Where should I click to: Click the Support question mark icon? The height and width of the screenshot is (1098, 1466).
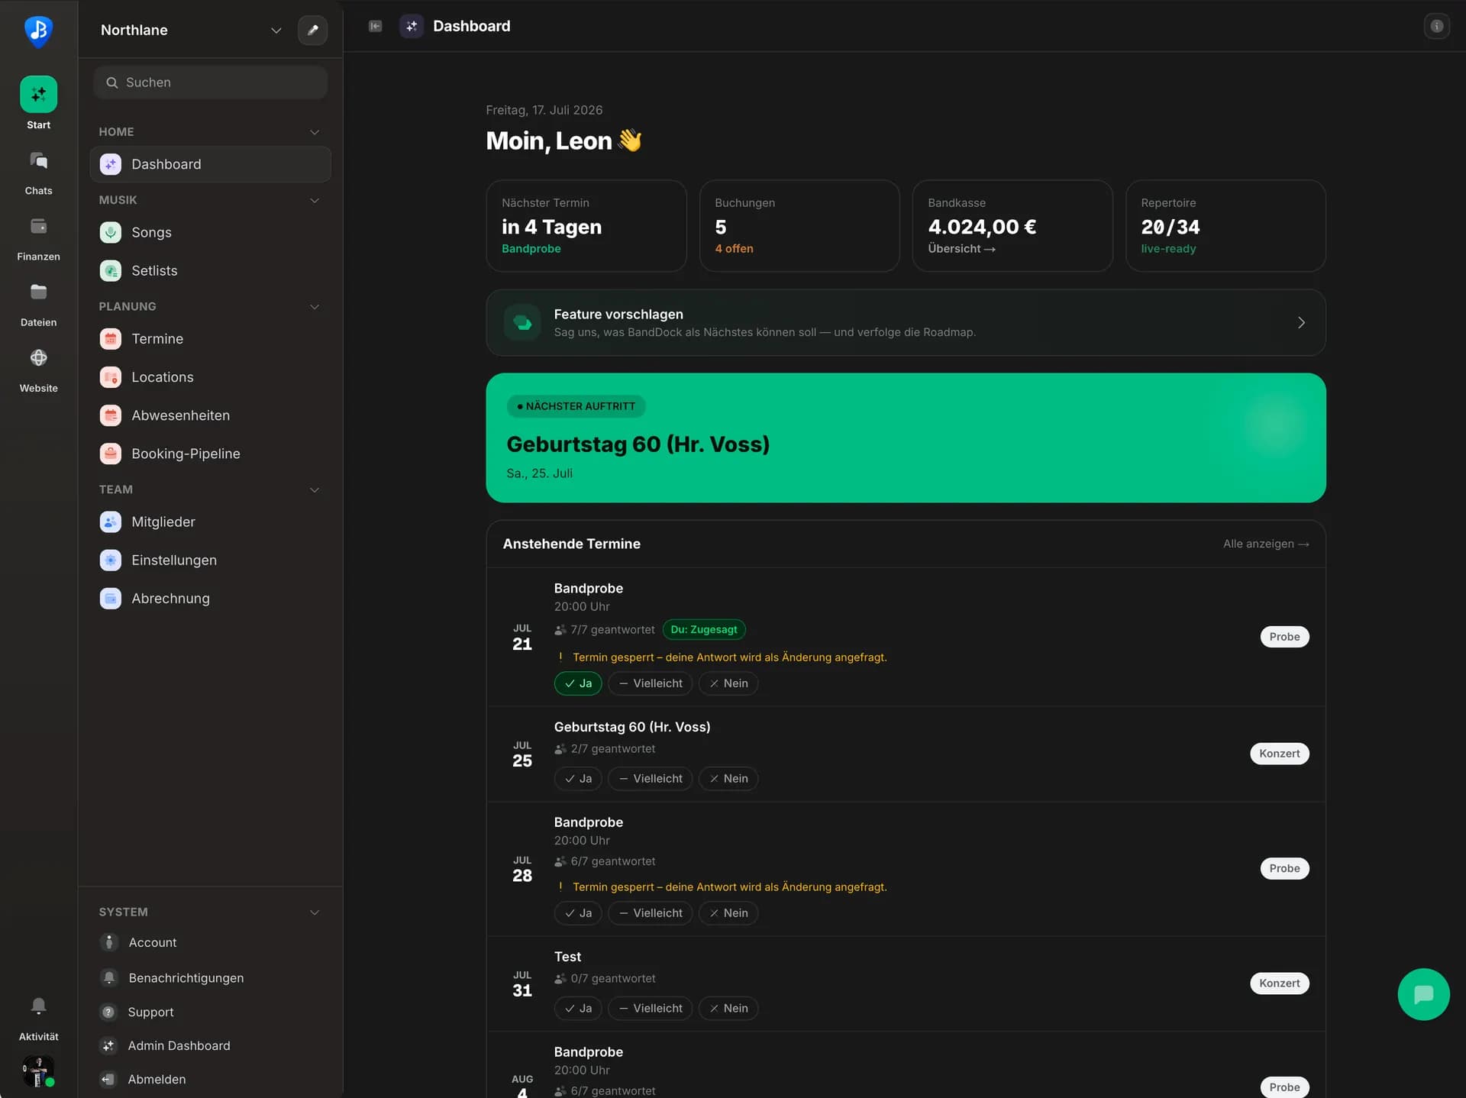coord(109,1012)
